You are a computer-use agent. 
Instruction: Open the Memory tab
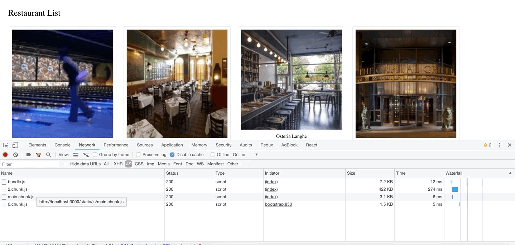199,145
